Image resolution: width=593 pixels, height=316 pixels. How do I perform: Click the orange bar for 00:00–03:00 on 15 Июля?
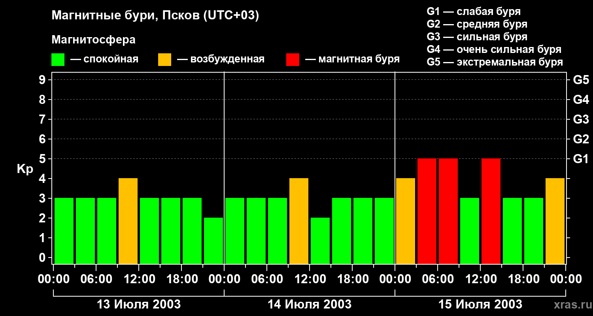(x=406, y=221)
